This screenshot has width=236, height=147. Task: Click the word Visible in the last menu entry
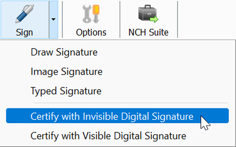pos(97,136)
